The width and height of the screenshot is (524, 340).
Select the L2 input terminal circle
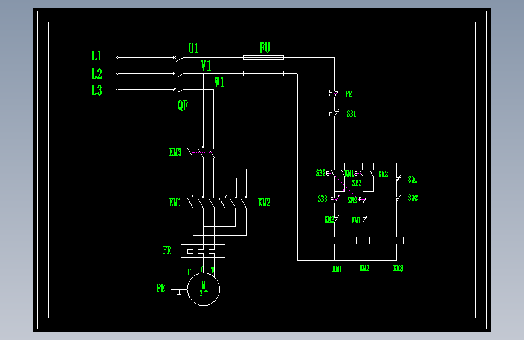tap(117, 74)
